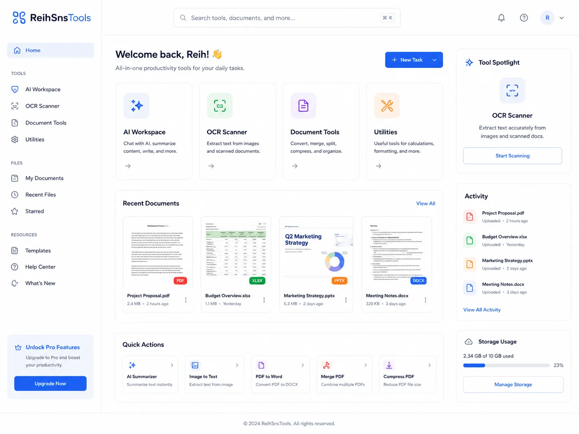Viewport: 579px width, 434px height.
Task: Open the New Task dropdown arrow
Action: click(x=435, y=60)
